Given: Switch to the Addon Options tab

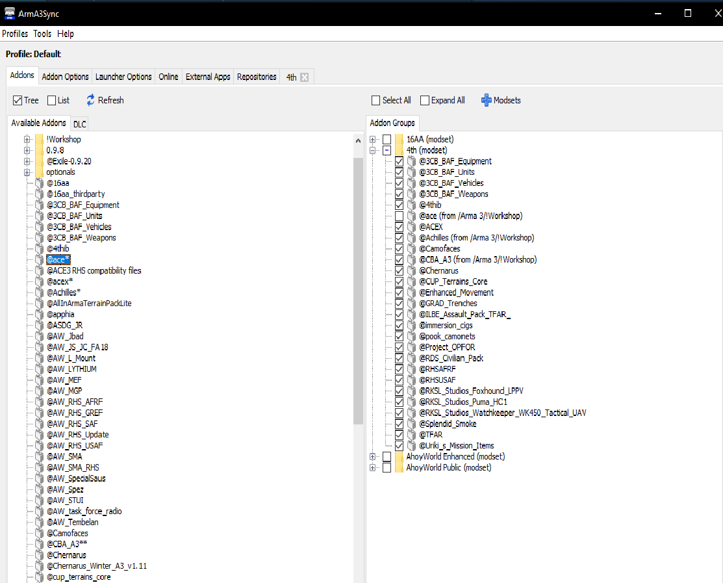Looking at the screenshot, I should pyautogui.click(x=65, y=77).
